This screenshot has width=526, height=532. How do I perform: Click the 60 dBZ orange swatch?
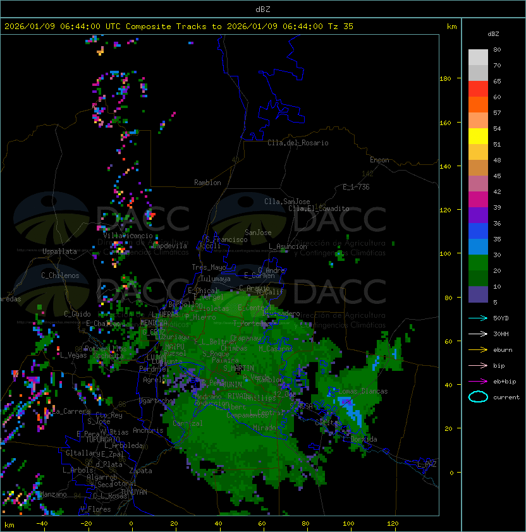pos(478,104)
